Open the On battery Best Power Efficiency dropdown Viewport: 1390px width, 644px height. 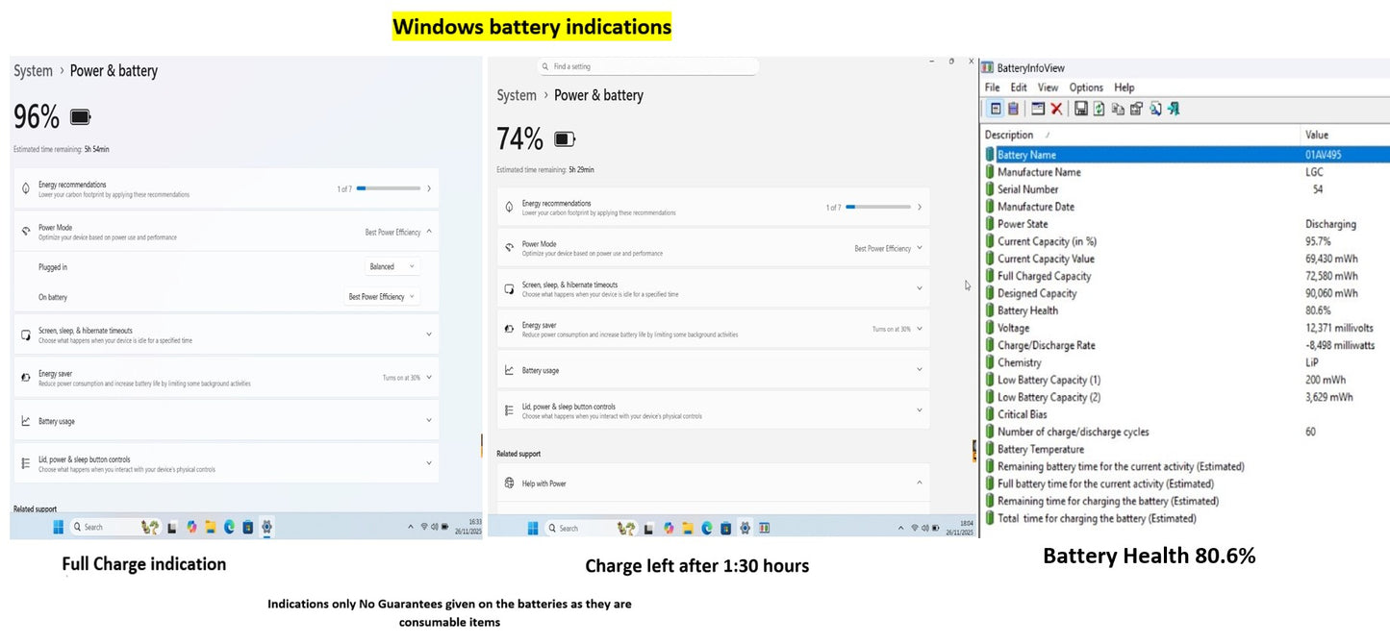[x=382, y=297]
